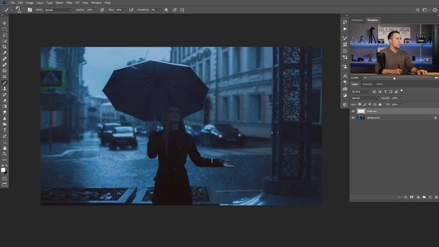439x247 pixels.
Task: Select the Zoom tool
Action: click(x=5, y=154)
